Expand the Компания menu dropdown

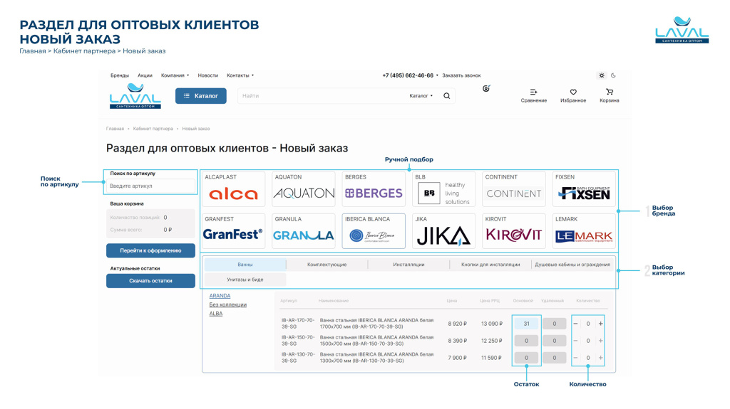coord(175,75)
